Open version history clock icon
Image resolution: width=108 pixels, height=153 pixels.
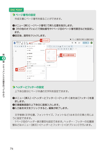[72, 43]
